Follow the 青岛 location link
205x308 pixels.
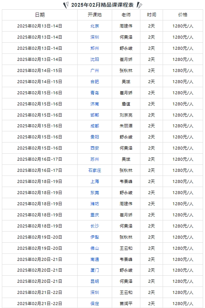(95, 93)
